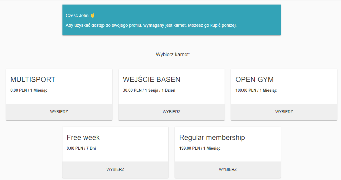Click the Free week card heading

(x=83, y=138)
